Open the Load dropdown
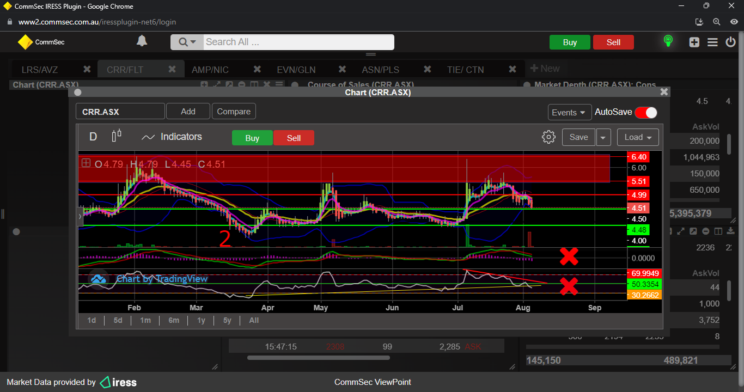The image size is (744, 392). [638, 137]
